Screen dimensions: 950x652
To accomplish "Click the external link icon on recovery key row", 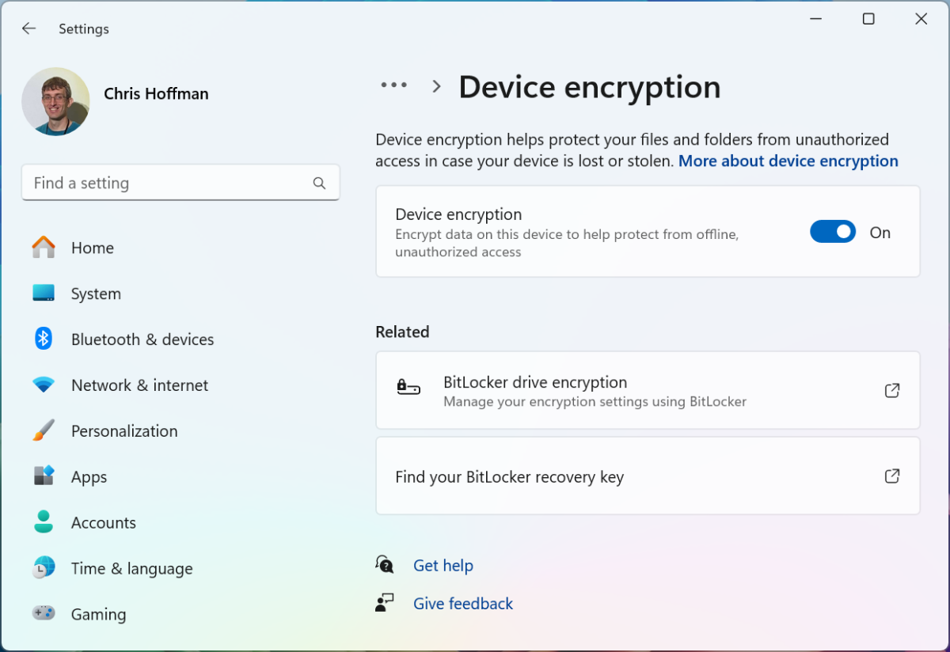I will (x=892, y=476).
